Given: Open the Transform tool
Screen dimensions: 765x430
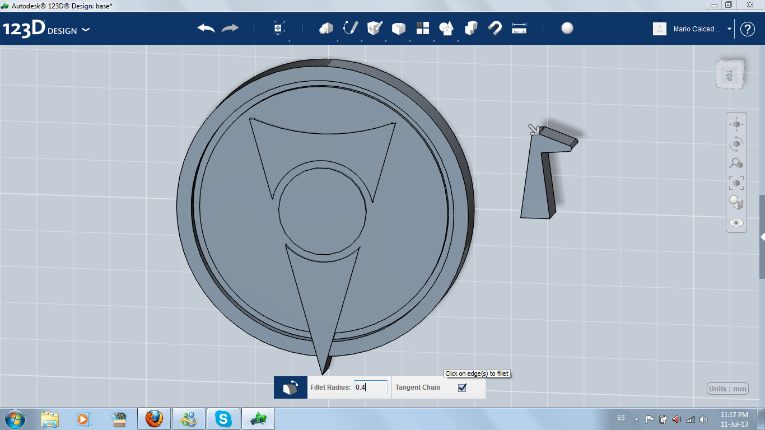Looking at the screenshot, I should pos(279,28).
